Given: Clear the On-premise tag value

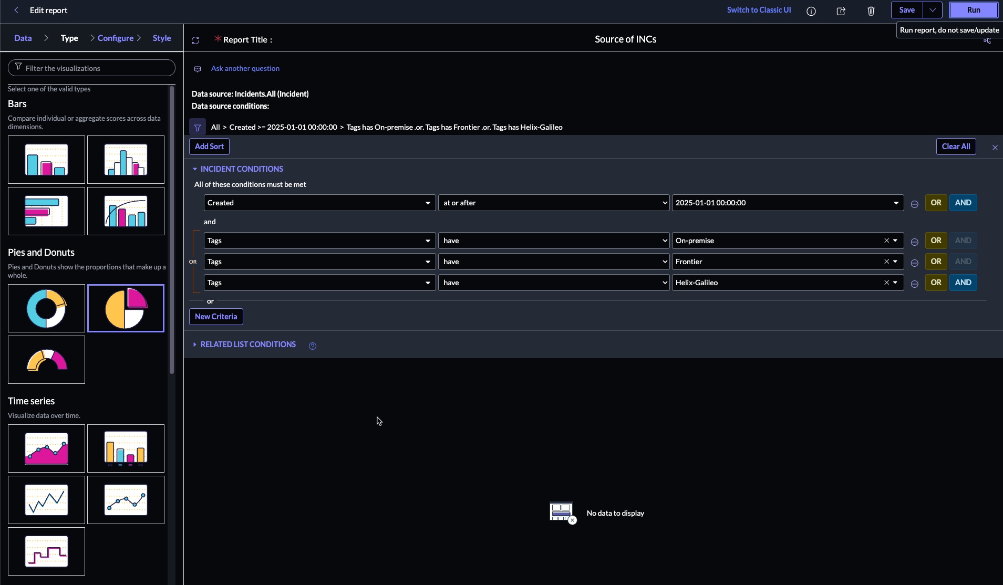Looking at the screenshot, I should tap(886, 241).
